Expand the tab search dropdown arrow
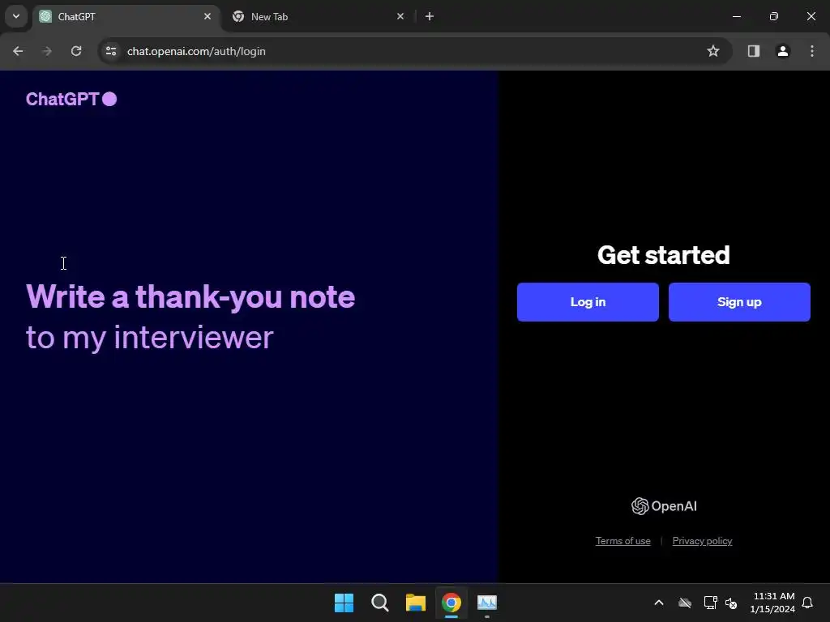830x622 pixels. pos(16,16)
